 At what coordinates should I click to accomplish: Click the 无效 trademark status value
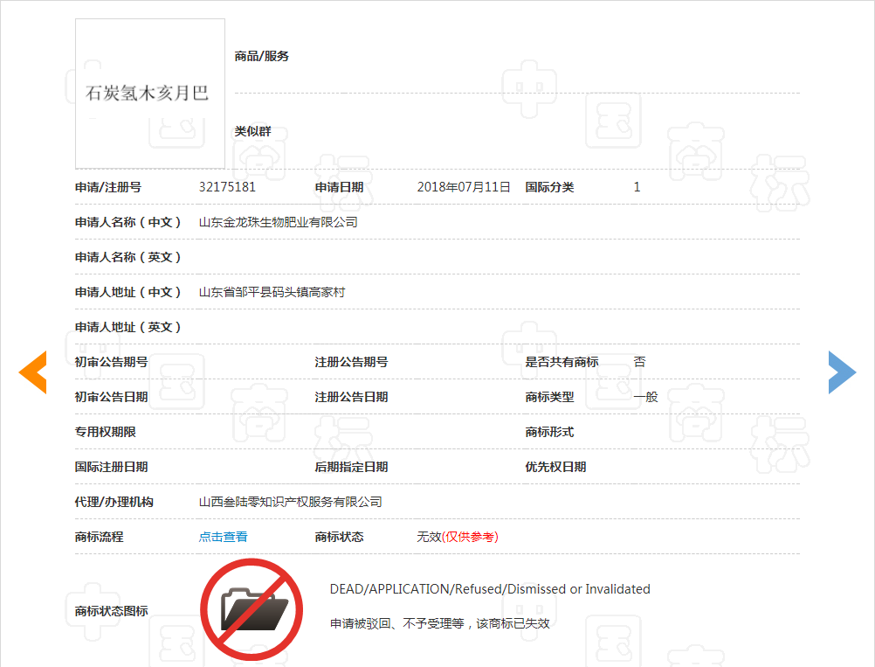429,537
